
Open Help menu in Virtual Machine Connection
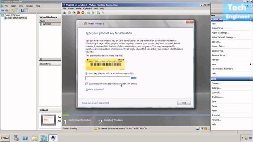(x=102, y=9)
